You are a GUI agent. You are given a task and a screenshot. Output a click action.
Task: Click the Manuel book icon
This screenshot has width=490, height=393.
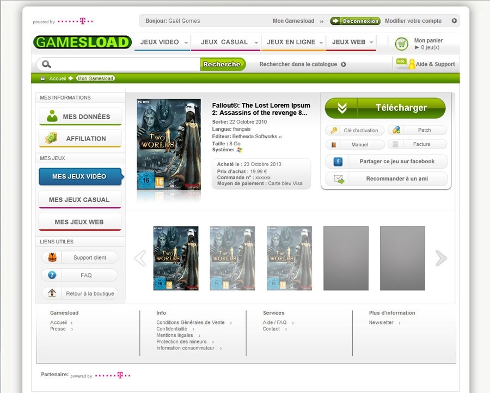click(334, 145)
